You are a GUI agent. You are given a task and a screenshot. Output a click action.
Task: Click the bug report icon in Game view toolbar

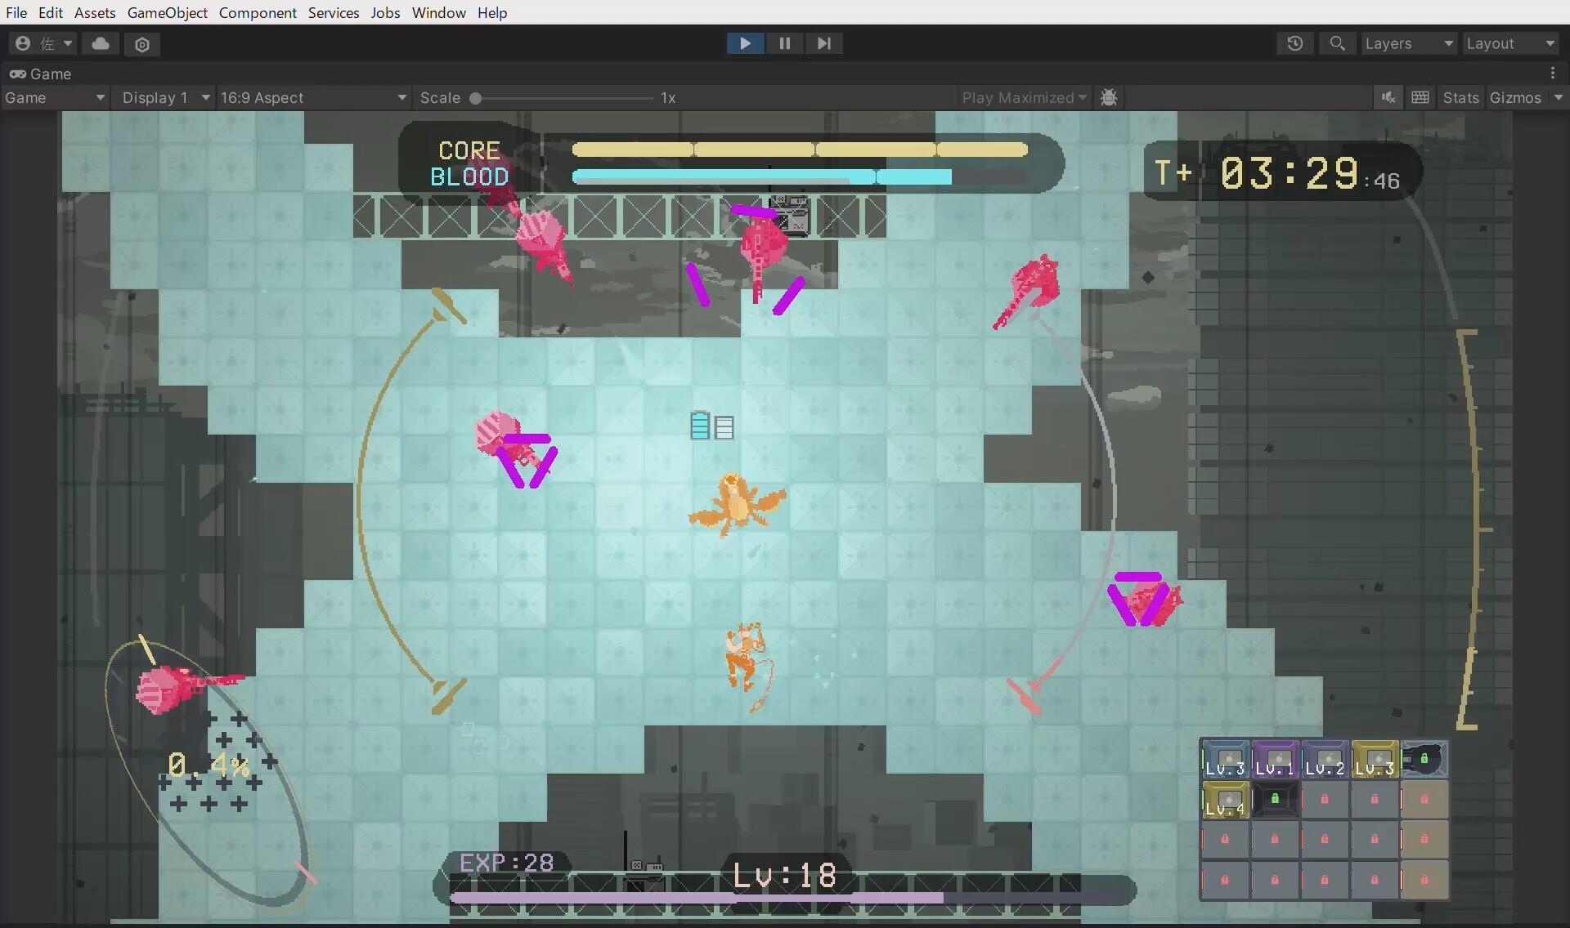pyautogui.click(x=1109, y=97)
